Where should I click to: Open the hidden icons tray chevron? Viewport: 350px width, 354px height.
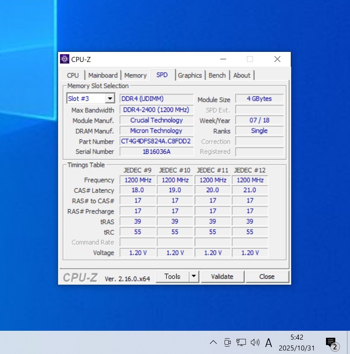213,342
